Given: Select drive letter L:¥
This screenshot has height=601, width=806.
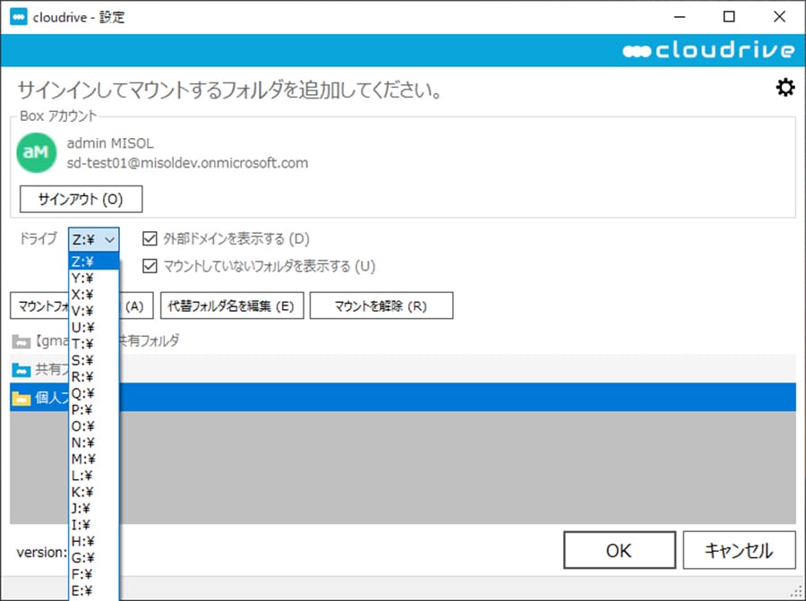Looking at the screenshot, I should pyautogui.click(x=93, y=476).
